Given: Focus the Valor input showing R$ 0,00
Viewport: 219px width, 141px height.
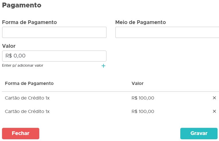Looking at the screenshot, I should pos(54,56).
